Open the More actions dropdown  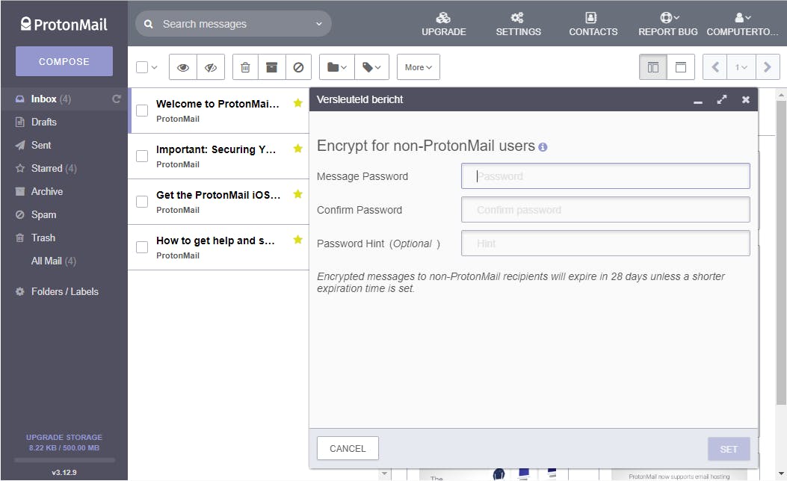tap(419, 67)
